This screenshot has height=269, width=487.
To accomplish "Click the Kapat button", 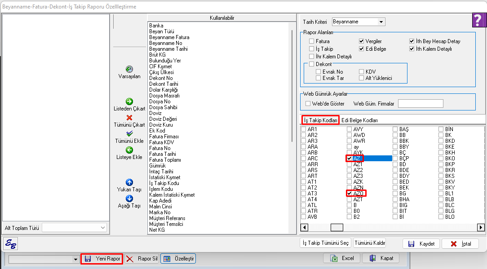I will [381, 258].
